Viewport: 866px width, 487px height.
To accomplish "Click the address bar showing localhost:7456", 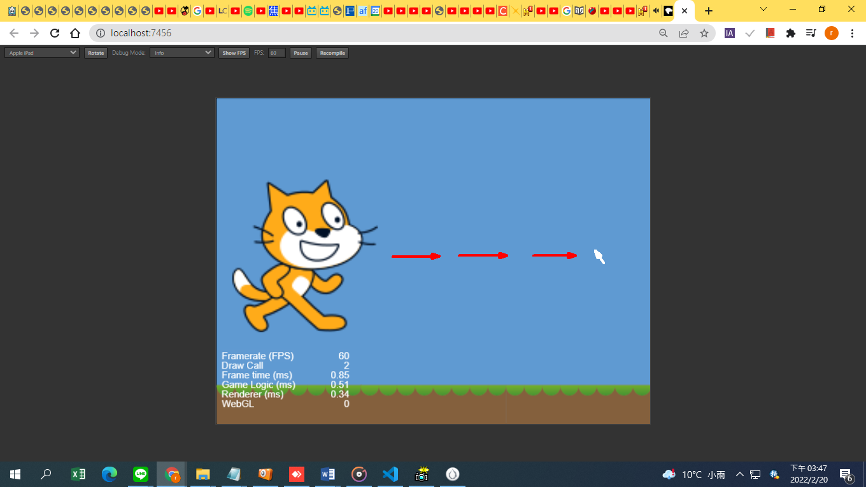I will [369, 33].
